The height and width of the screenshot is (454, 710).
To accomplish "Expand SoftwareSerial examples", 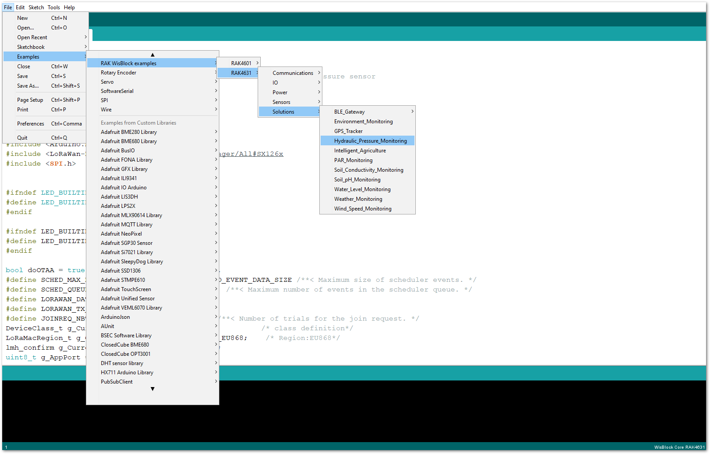I will (152, 91).
